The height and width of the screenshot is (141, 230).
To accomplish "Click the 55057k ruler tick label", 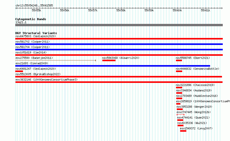I will click(93, 10).
